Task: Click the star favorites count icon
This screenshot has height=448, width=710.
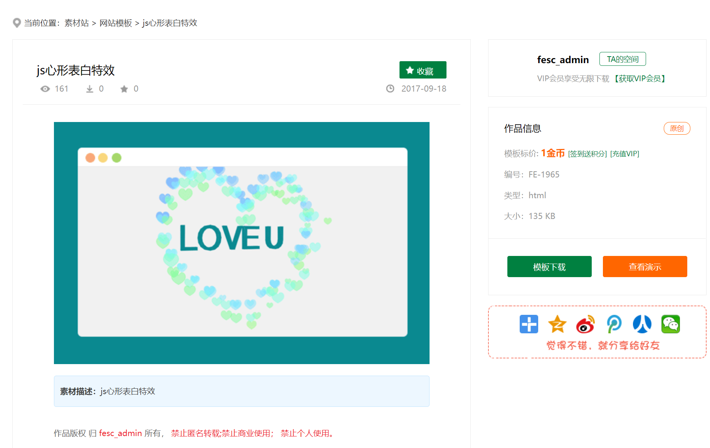Action: coord(124,89)
